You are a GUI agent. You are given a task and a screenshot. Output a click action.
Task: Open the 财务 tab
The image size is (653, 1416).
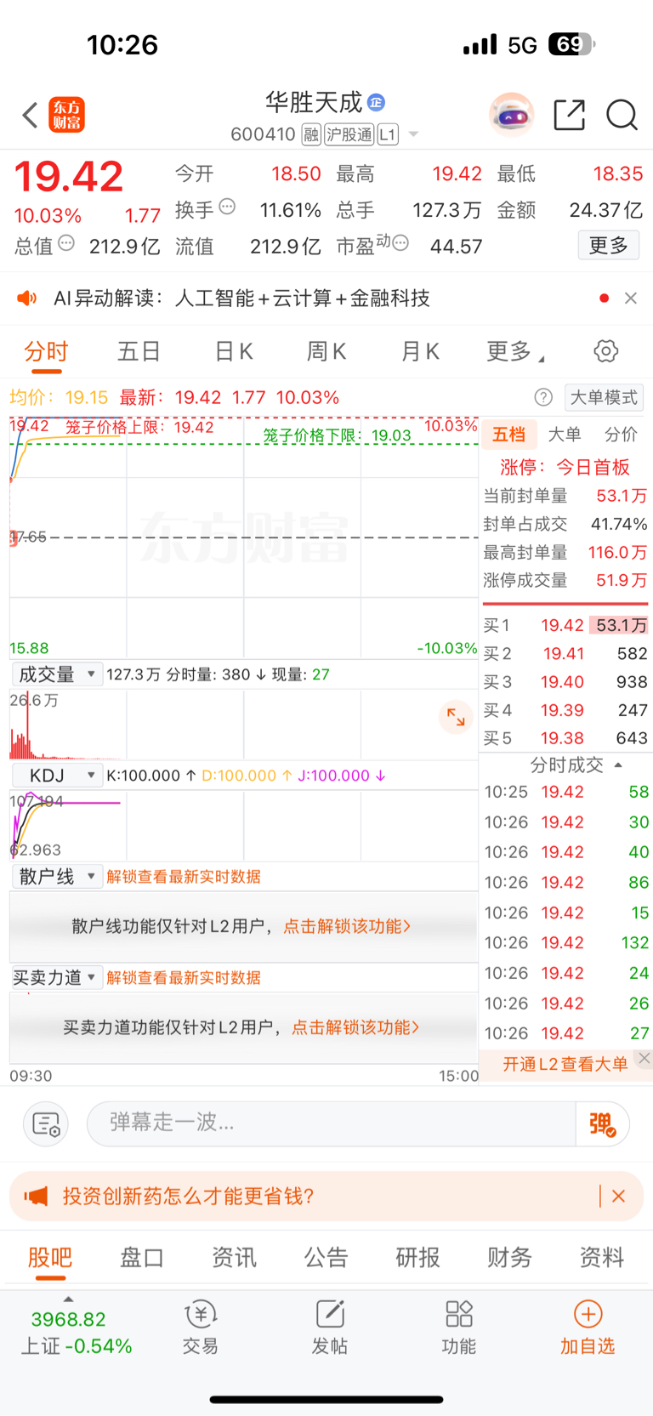pos(509,1258)
